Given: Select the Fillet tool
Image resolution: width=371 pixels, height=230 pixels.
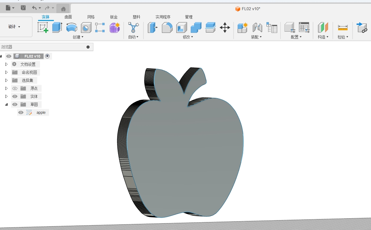Looking at the screenshot, I should pyautogui.click(x=167, y=27).
